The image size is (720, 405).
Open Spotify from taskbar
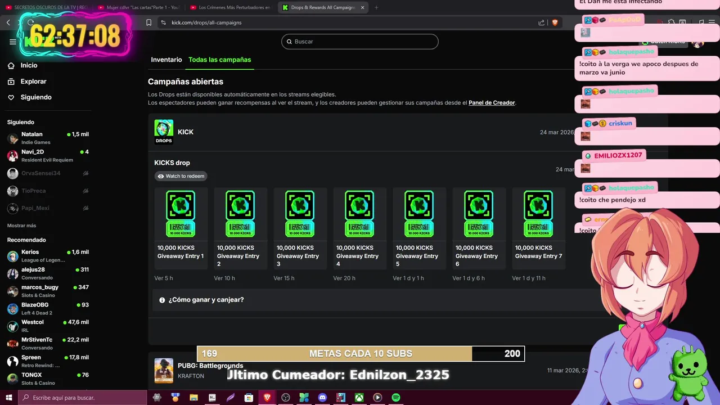click(396, 398)
